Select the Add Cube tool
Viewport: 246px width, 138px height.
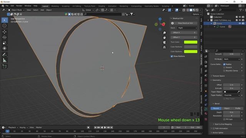point(4,66)
